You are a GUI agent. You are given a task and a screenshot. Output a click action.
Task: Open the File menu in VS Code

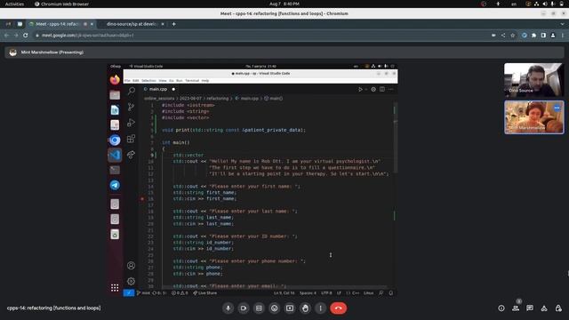tap(127, 81)
